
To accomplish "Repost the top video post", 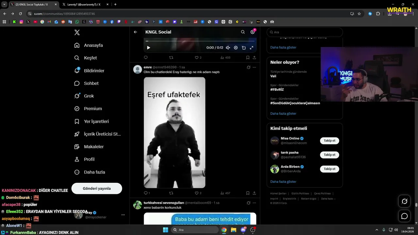I will pyautogui.click(x=171, y=57).
